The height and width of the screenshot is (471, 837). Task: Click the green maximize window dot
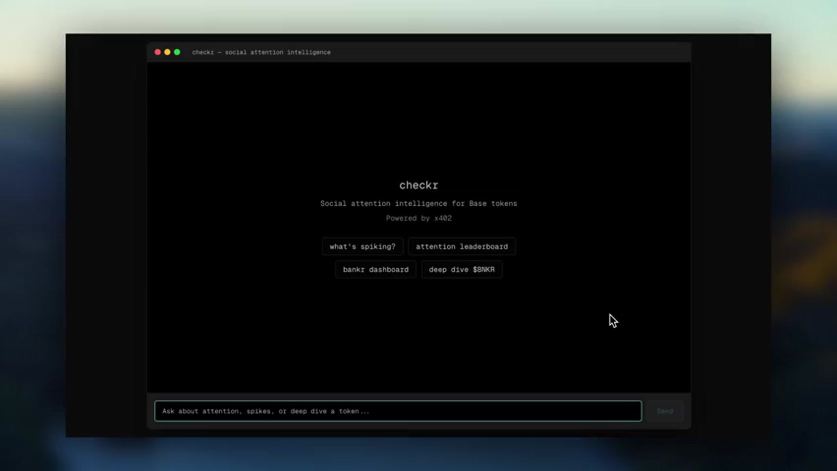177,52
